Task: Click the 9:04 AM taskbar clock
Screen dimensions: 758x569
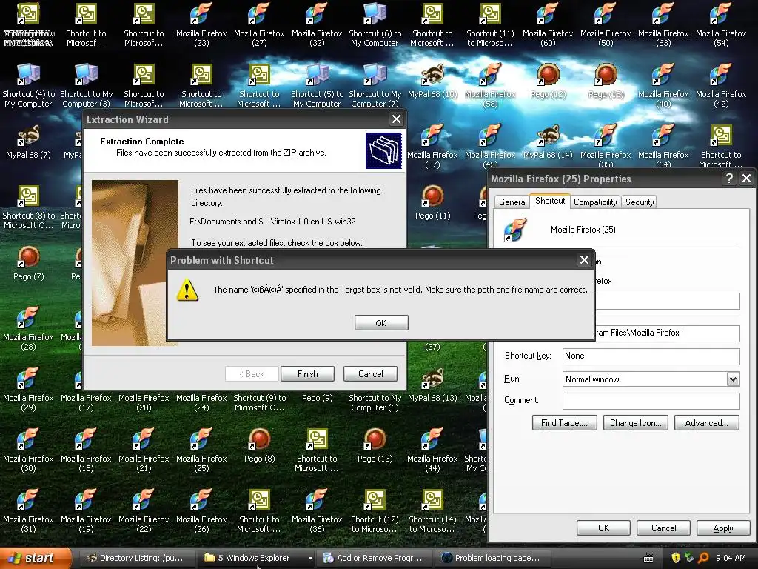Action: (x=731, y=559)
